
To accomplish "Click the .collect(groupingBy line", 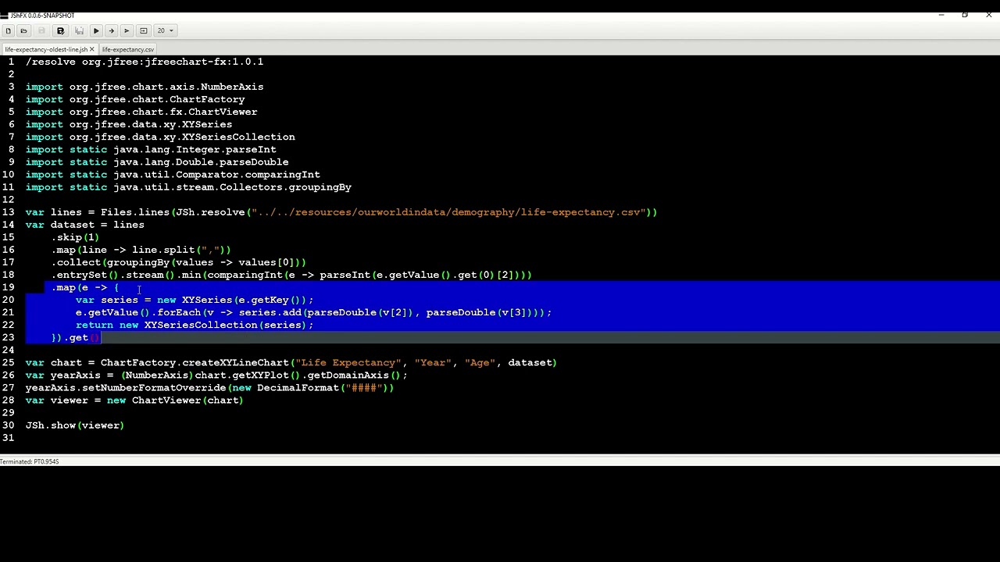I will [178, 262].
